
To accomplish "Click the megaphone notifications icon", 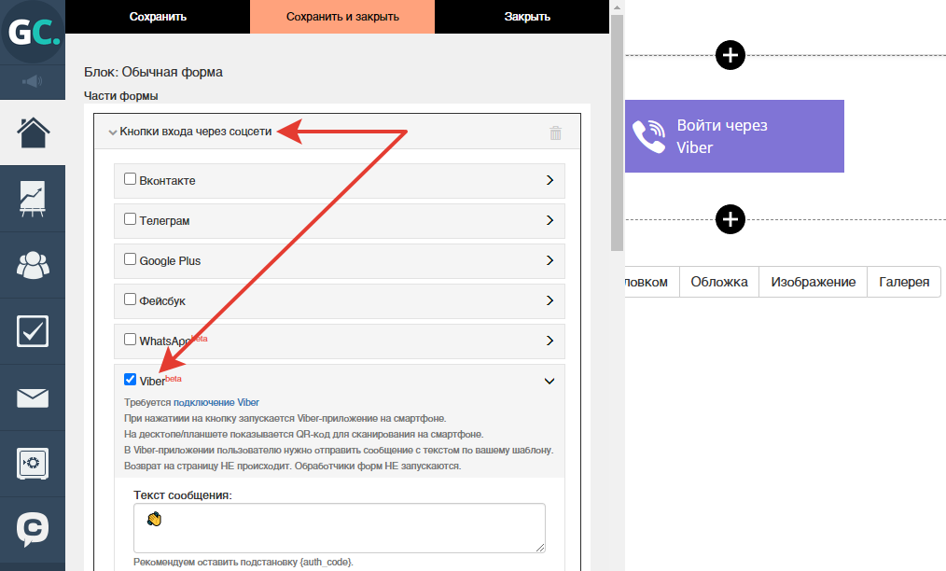I will tap(33, 81).
